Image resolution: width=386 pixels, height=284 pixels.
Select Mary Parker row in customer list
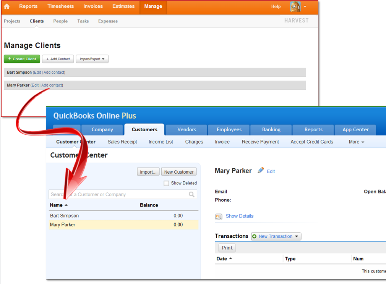(123, 225)
